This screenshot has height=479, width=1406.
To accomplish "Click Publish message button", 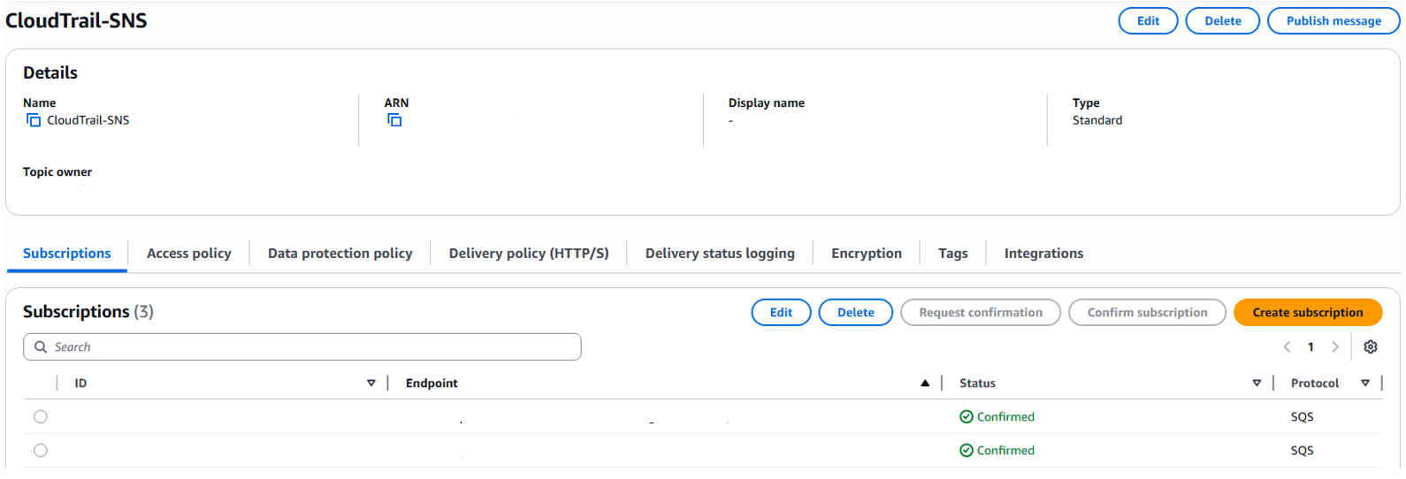I will coord(1333,21).
